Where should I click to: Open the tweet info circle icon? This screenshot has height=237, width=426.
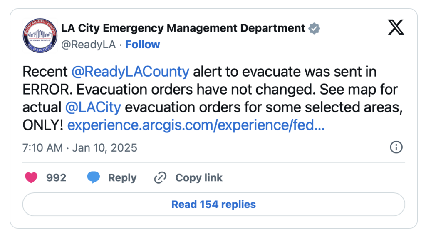pos(396,147)
